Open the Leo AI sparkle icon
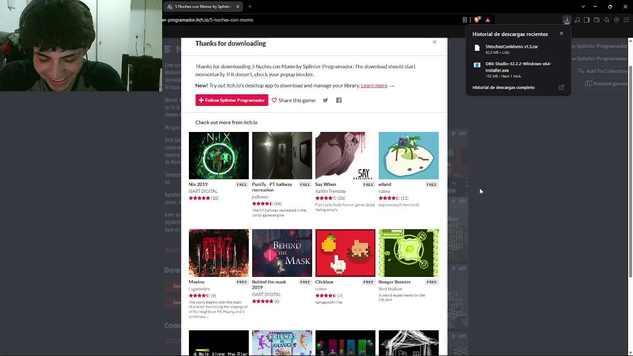Viewport: 633px width, 356px height. pyautogui.click(x=606, y=20)
